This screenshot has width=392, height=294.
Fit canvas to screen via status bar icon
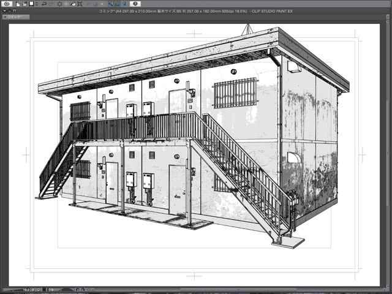point(44,290)
